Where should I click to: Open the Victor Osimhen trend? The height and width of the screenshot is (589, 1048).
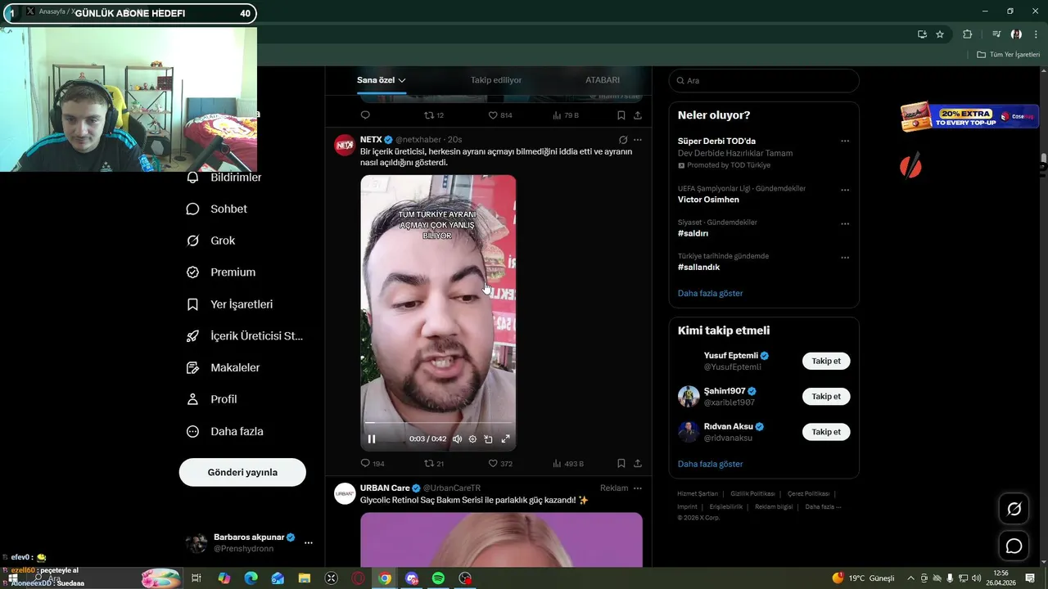coord(708,200)
